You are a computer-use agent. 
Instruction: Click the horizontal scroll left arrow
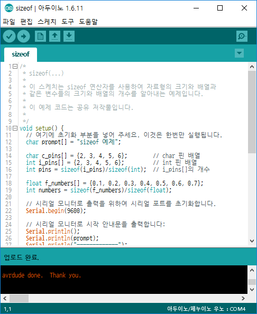pyautogui.click(x=5, y=298)
